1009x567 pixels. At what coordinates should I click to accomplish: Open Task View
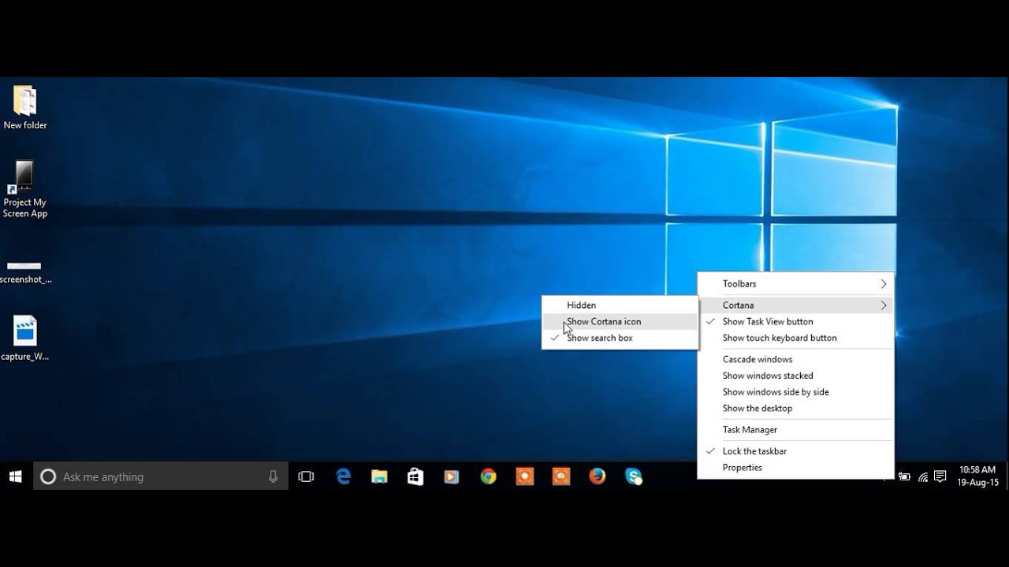pos(306,476)
